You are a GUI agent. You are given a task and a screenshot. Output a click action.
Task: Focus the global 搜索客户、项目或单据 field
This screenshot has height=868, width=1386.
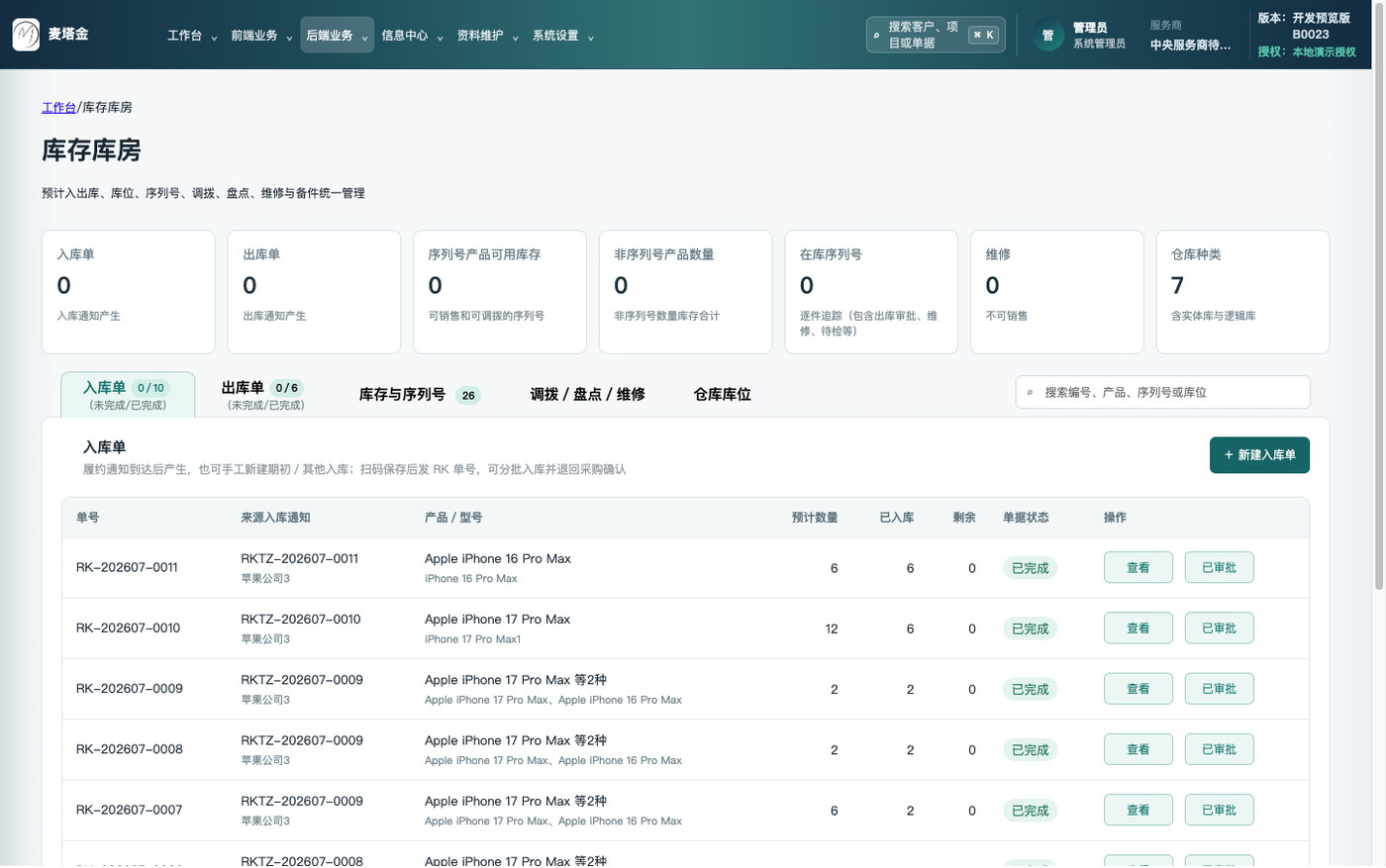point(936,35)
